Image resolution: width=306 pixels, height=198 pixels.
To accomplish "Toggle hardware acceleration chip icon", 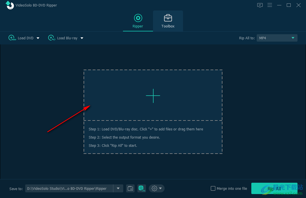I will [x=141, y=188].
